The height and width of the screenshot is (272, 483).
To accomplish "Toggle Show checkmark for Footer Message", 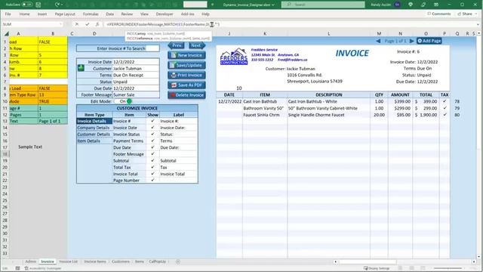I will tap(152, 153).
